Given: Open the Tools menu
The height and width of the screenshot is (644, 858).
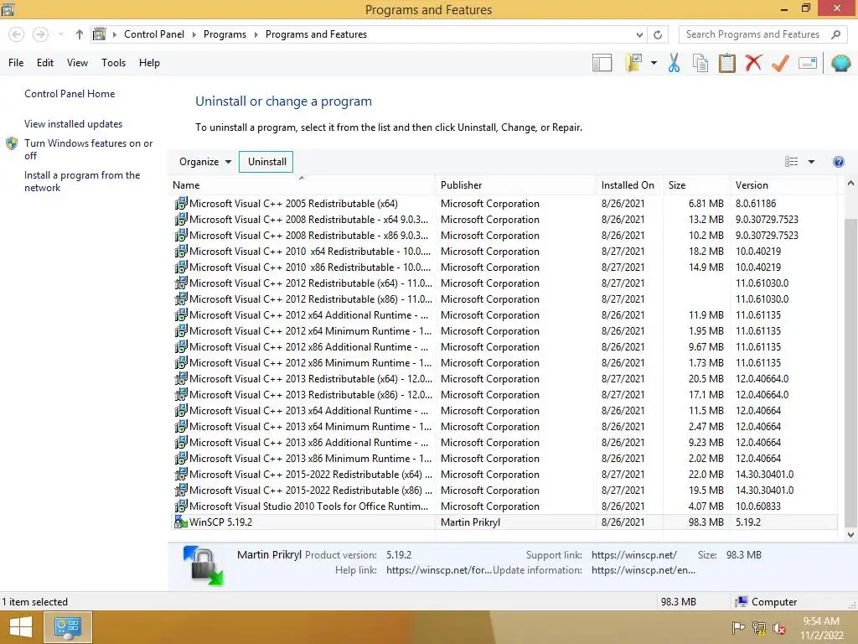Looking at the screenshot, I should coord(113,63).
